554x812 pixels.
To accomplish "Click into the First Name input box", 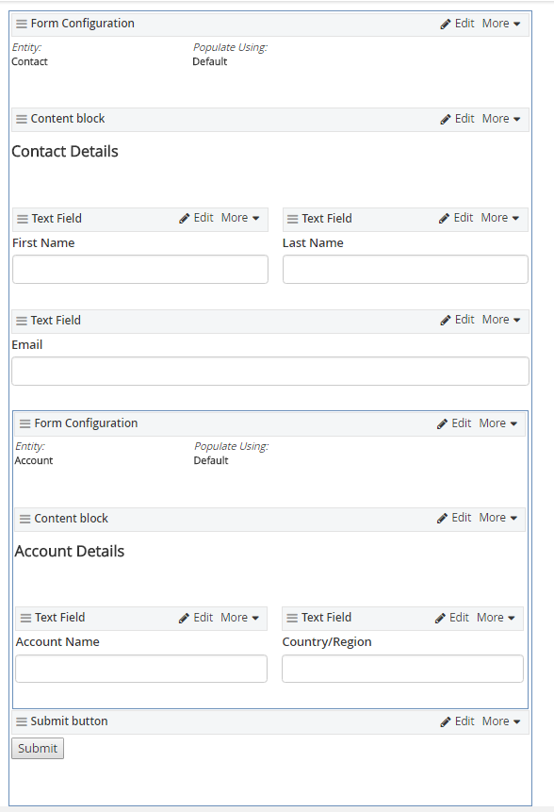I will (x=140, y=270).
